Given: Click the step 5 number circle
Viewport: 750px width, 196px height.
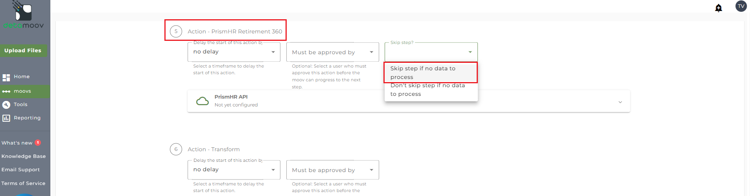Looking at the screenshot, I should pyautogui.click(x=176, y=31).
